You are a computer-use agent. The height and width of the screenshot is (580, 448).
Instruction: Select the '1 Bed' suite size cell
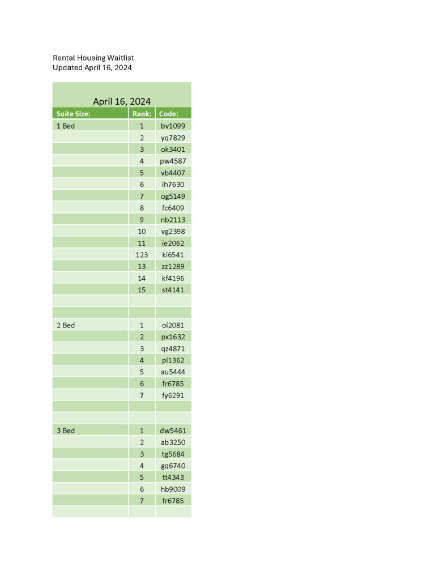tap(90, 126)
